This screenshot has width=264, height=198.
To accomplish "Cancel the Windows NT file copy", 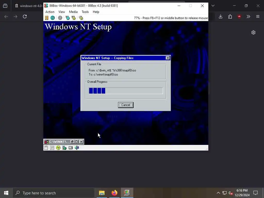I will 126,105.
